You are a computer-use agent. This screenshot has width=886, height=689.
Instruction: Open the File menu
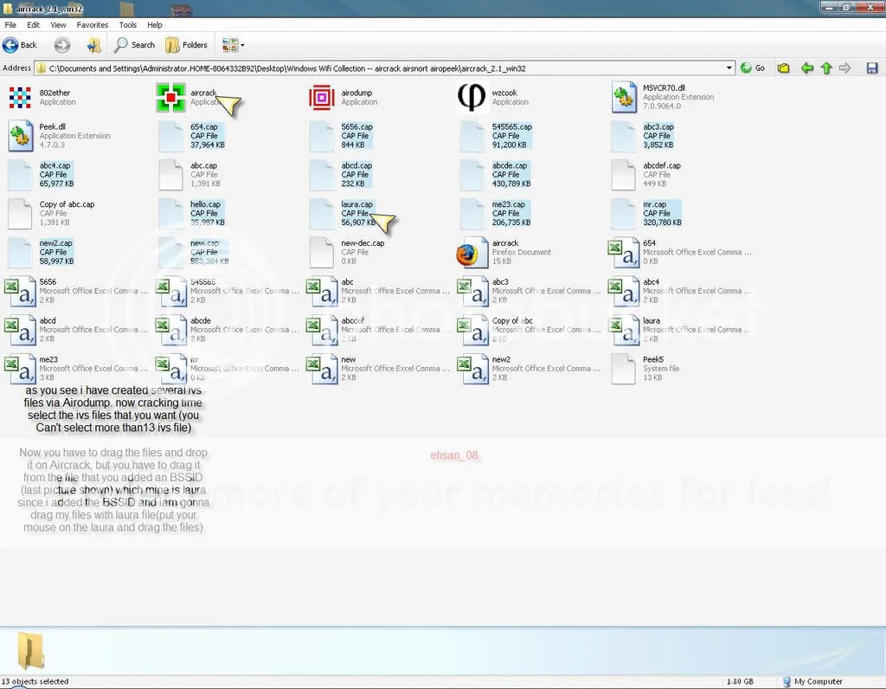coord(10,25)
